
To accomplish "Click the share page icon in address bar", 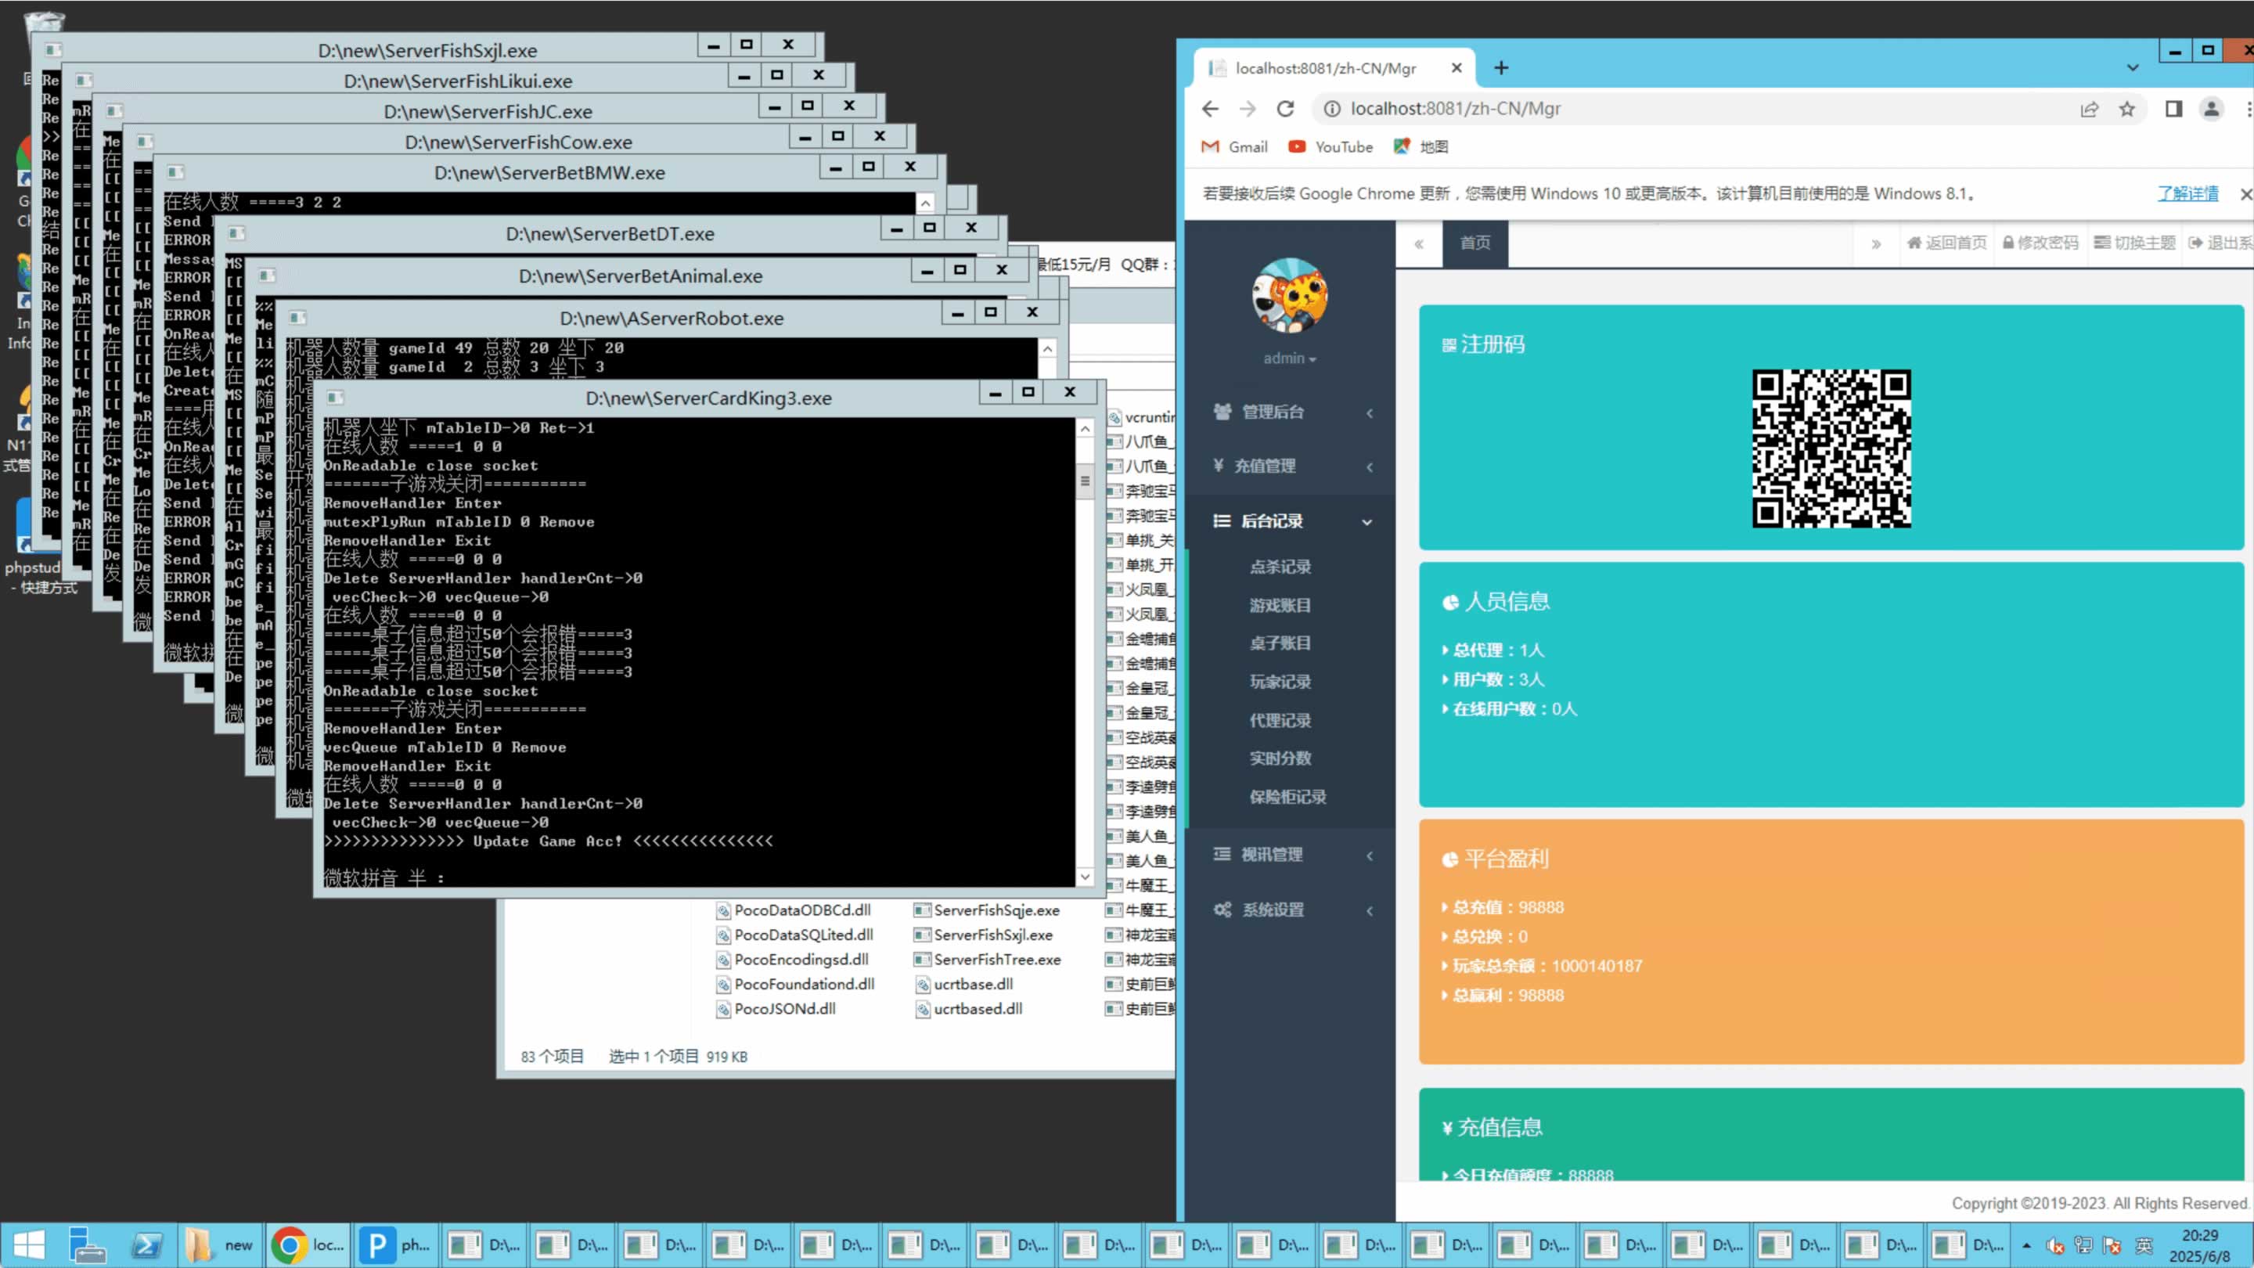I will [x=2090, y=109].
